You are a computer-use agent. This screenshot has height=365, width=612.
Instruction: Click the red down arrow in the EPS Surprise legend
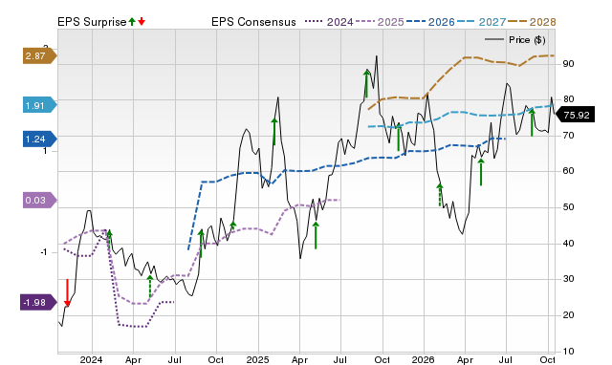coord(142,22)
